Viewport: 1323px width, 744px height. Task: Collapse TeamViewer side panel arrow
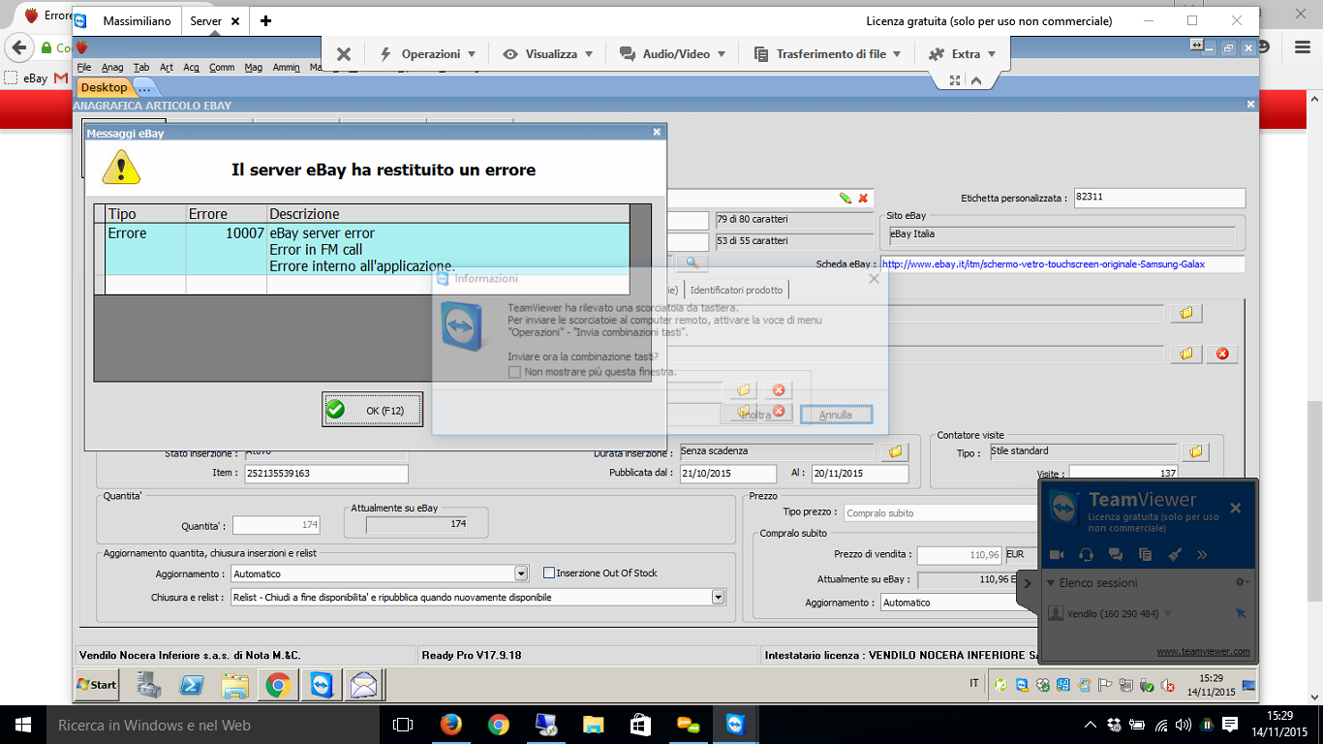pyautogui.click(x=1028, y=583)
